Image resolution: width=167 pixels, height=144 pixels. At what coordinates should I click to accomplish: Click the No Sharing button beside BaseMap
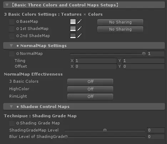coord(120,22)
